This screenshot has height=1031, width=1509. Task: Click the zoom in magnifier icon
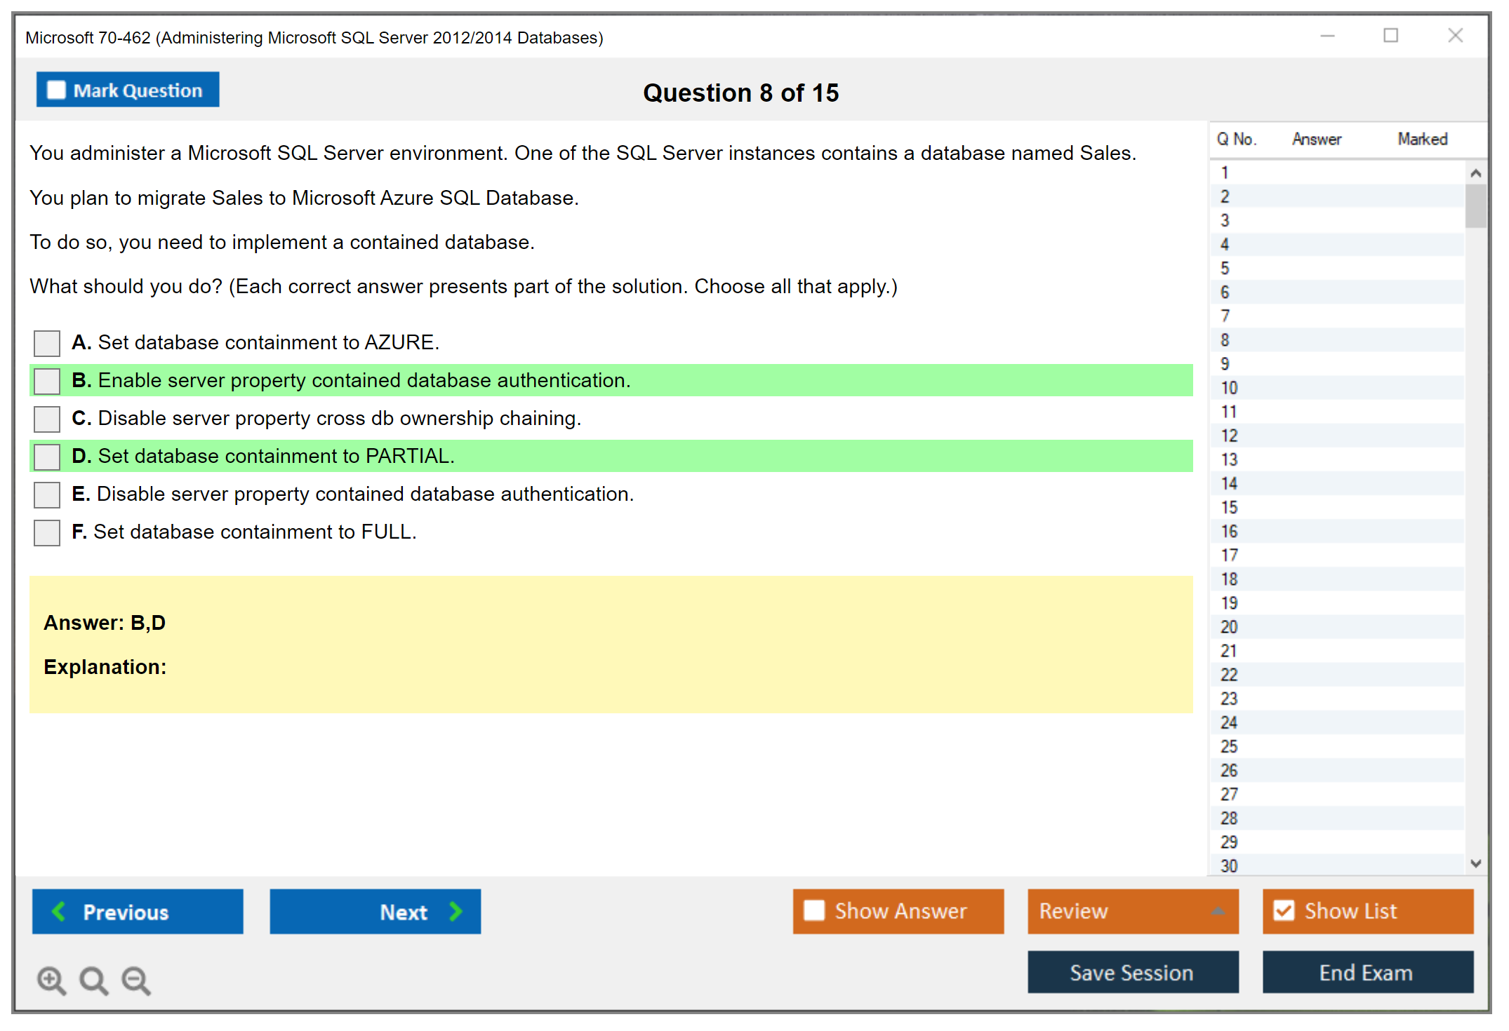coord(51,980)
